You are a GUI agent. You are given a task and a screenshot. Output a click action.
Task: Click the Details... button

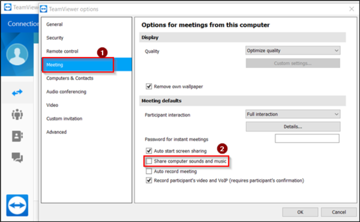(293, 127)
